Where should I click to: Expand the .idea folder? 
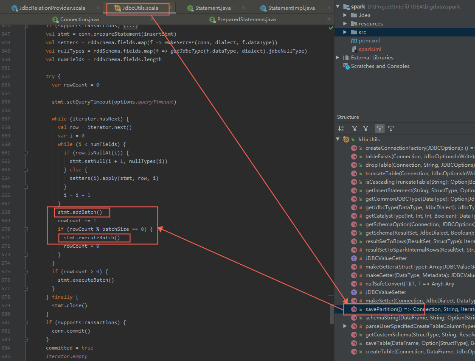pos(345,15)
